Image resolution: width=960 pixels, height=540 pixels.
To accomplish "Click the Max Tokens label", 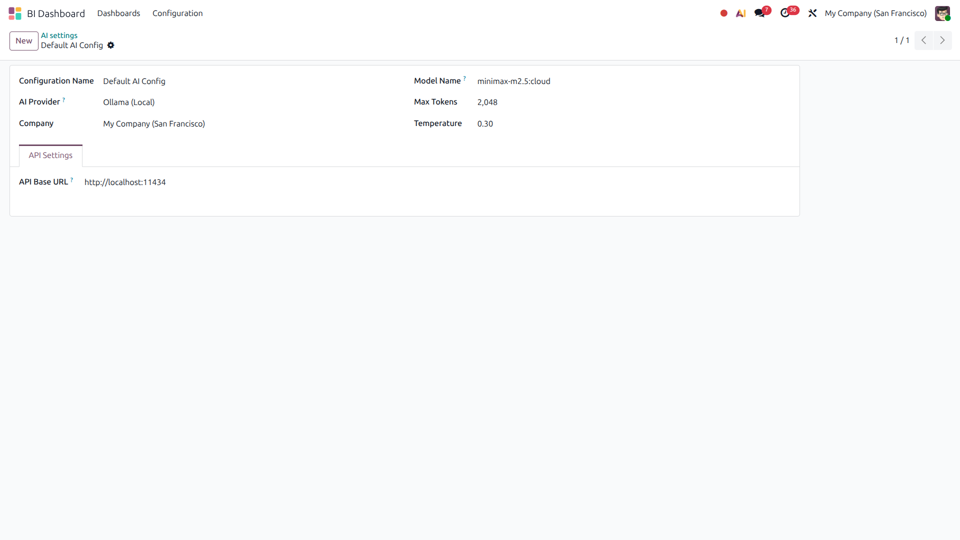I will (435, 102).
